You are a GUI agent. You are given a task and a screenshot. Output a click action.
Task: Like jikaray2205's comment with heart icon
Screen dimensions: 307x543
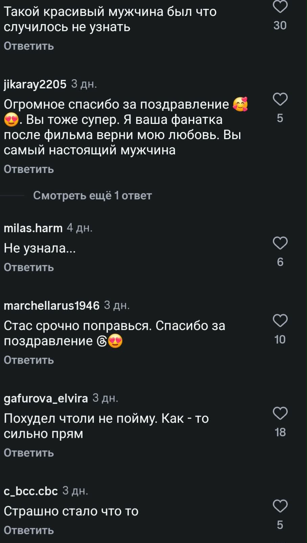pos(280,99)
